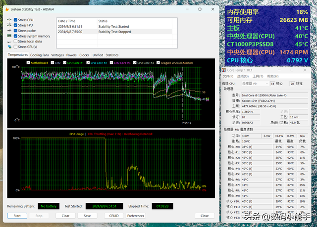
Task: Switch to the Temperatures tab
Action: (x=18, y=55)
